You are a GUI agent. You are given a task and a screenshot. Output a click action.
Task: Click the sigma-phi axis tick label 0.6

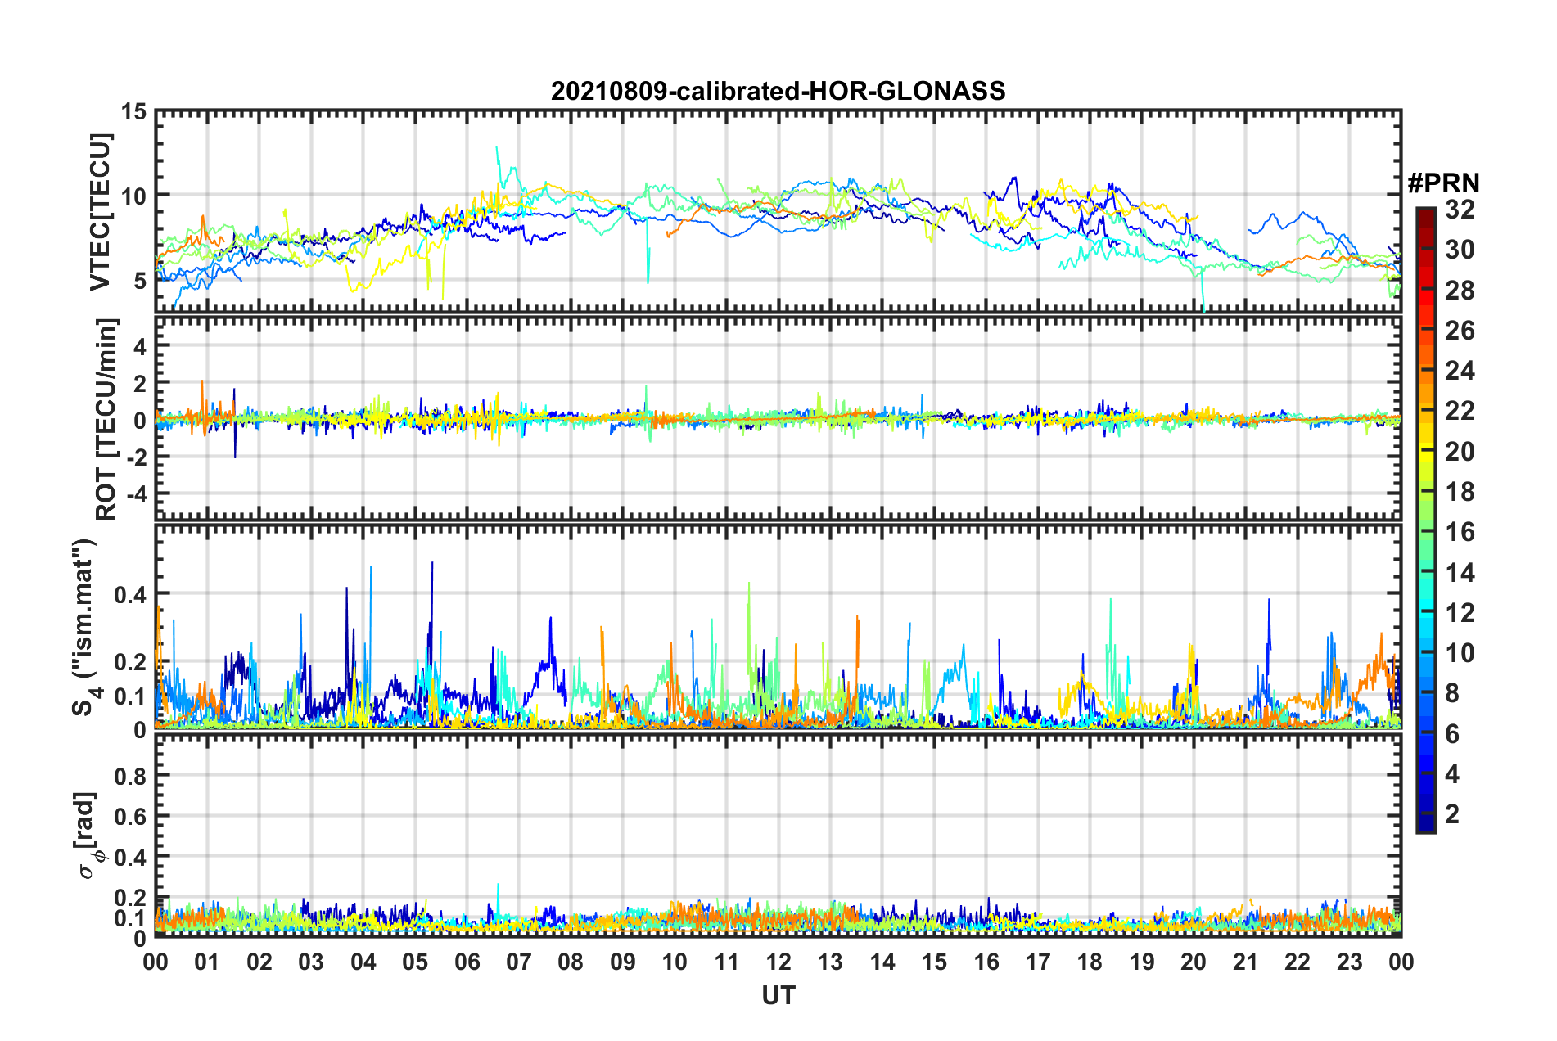tap(131, 817)
